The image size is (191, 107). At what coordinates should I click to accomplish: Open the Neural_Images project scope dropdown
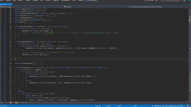(x=32, y=7)
